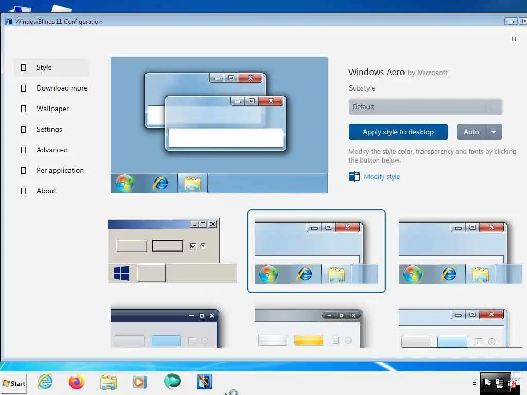Open the Settings section in sidebar
This screenshot has height=395, width=527.
(x=51, y=129)
